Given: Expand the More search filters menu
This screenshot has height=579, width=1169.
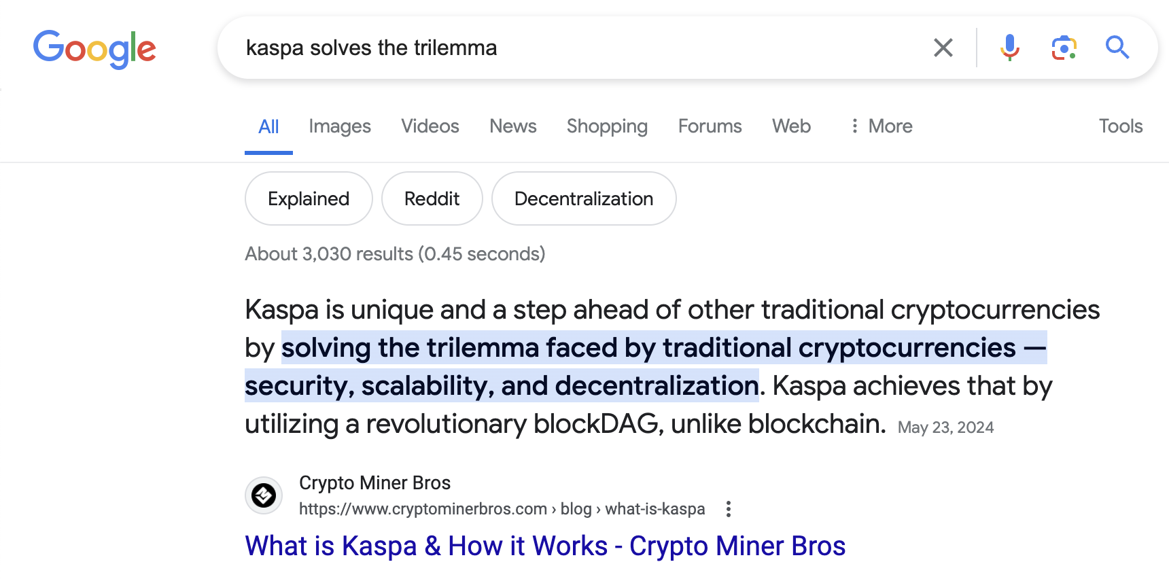Looking at the screenshot, I should [881, 126].
